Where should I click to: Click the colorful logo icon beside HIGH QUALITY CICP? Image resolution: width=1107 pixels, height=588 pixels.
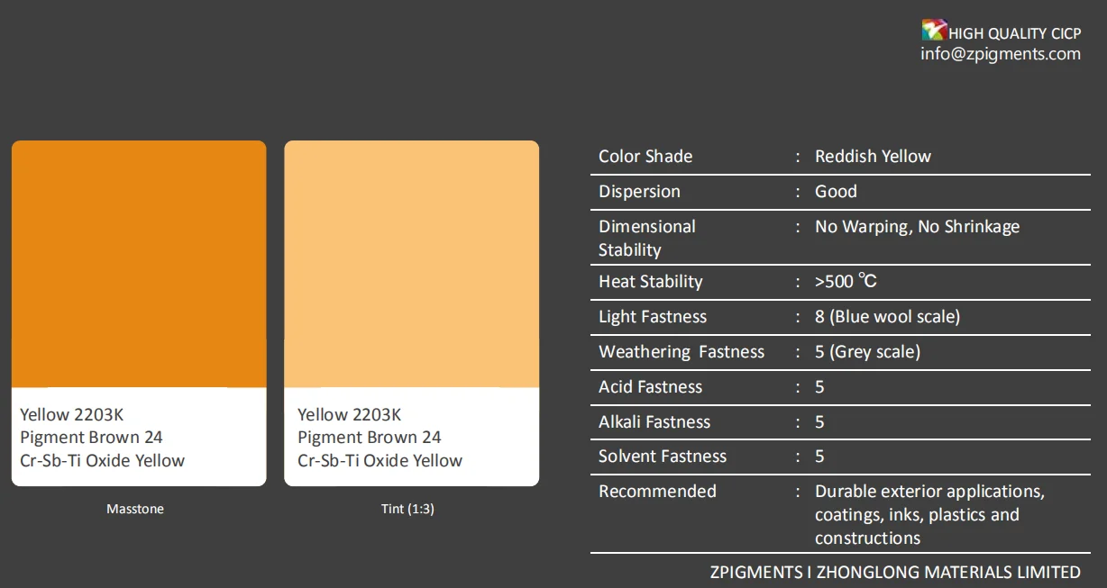point(934,31)
